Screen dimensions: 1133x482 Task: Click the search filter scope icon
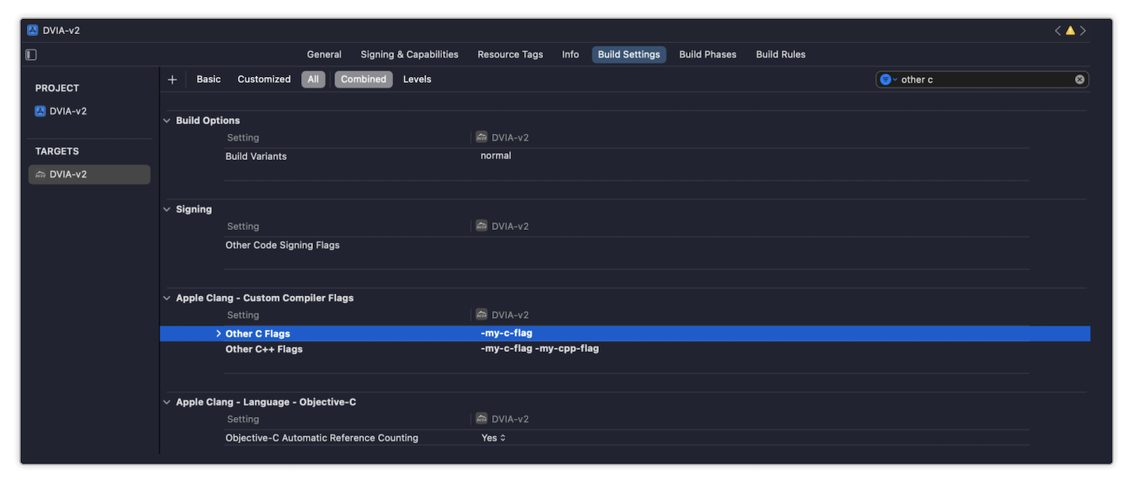coord(887,79)
